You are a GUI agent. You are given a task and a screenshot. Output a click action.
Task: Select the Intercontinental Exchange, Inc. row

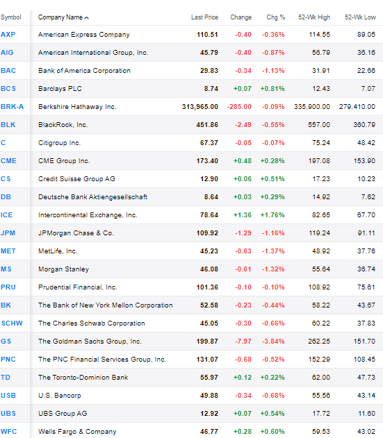[191, 214]
